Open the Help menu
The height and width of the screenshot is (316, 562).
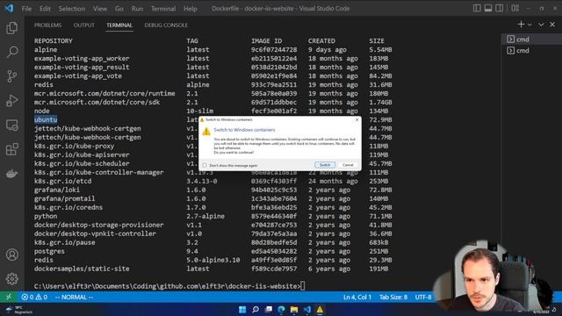[191, 9]
